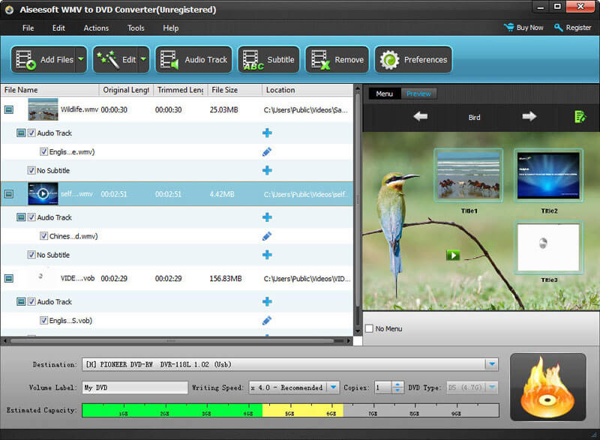
Task: Uncheck the Englis...S.vob) audio checkbox
Action: pyautogui.click(x=43, y=320)
